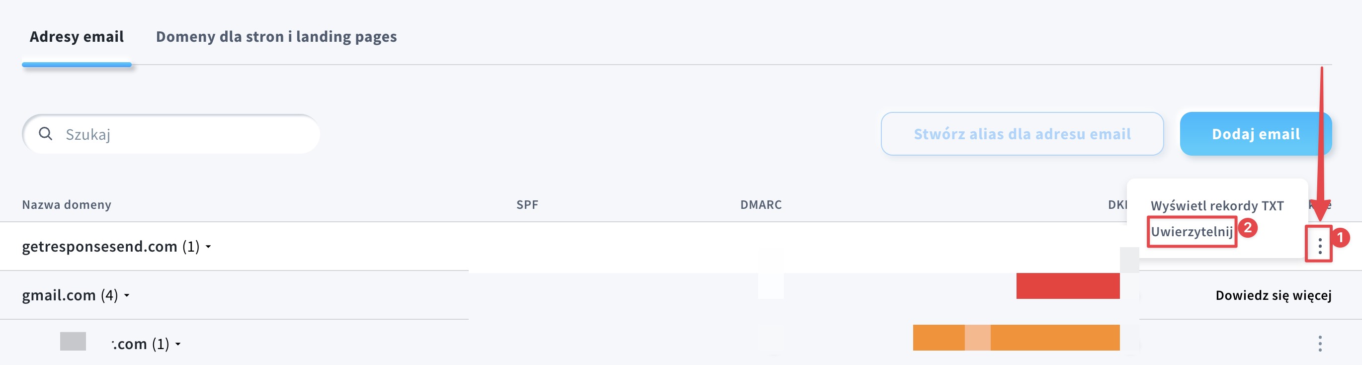
Task: Follow the Dowiedz się więcej link
Action: 1273,295
